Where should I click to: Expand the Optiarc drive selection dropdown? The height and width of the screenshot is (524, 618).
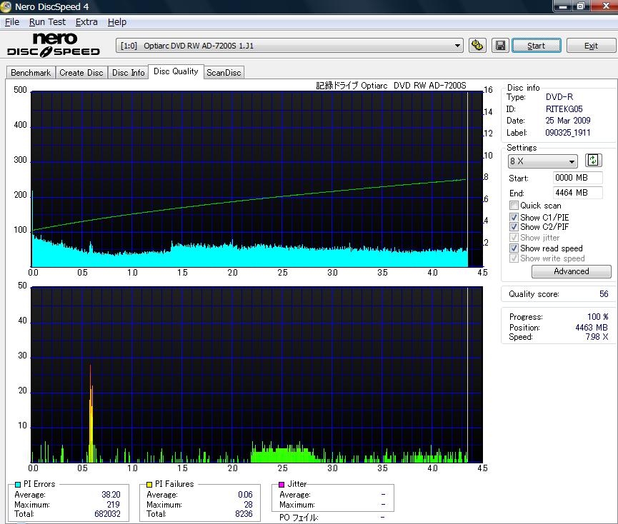(458, 46)
